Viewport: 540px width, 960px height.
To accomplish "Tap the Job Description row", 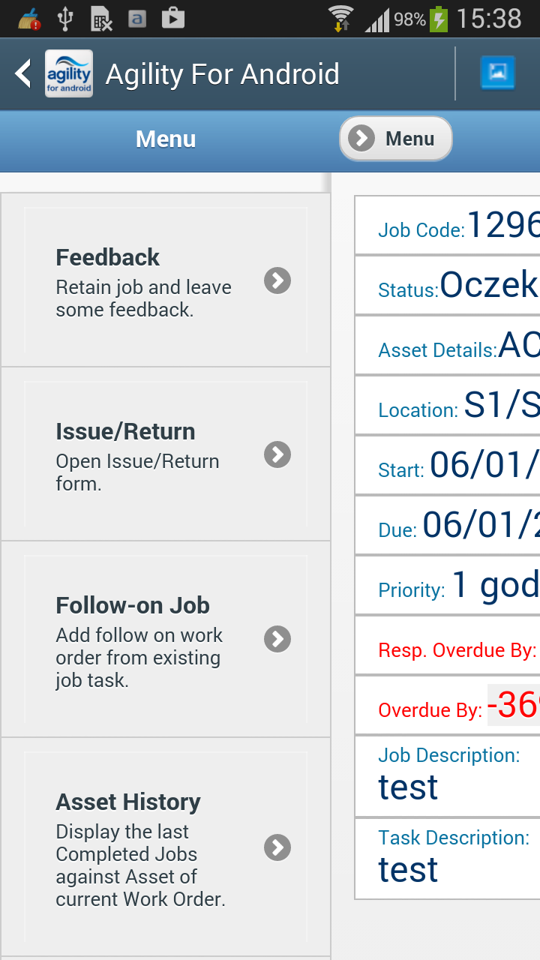I will (x=448, y=776).
